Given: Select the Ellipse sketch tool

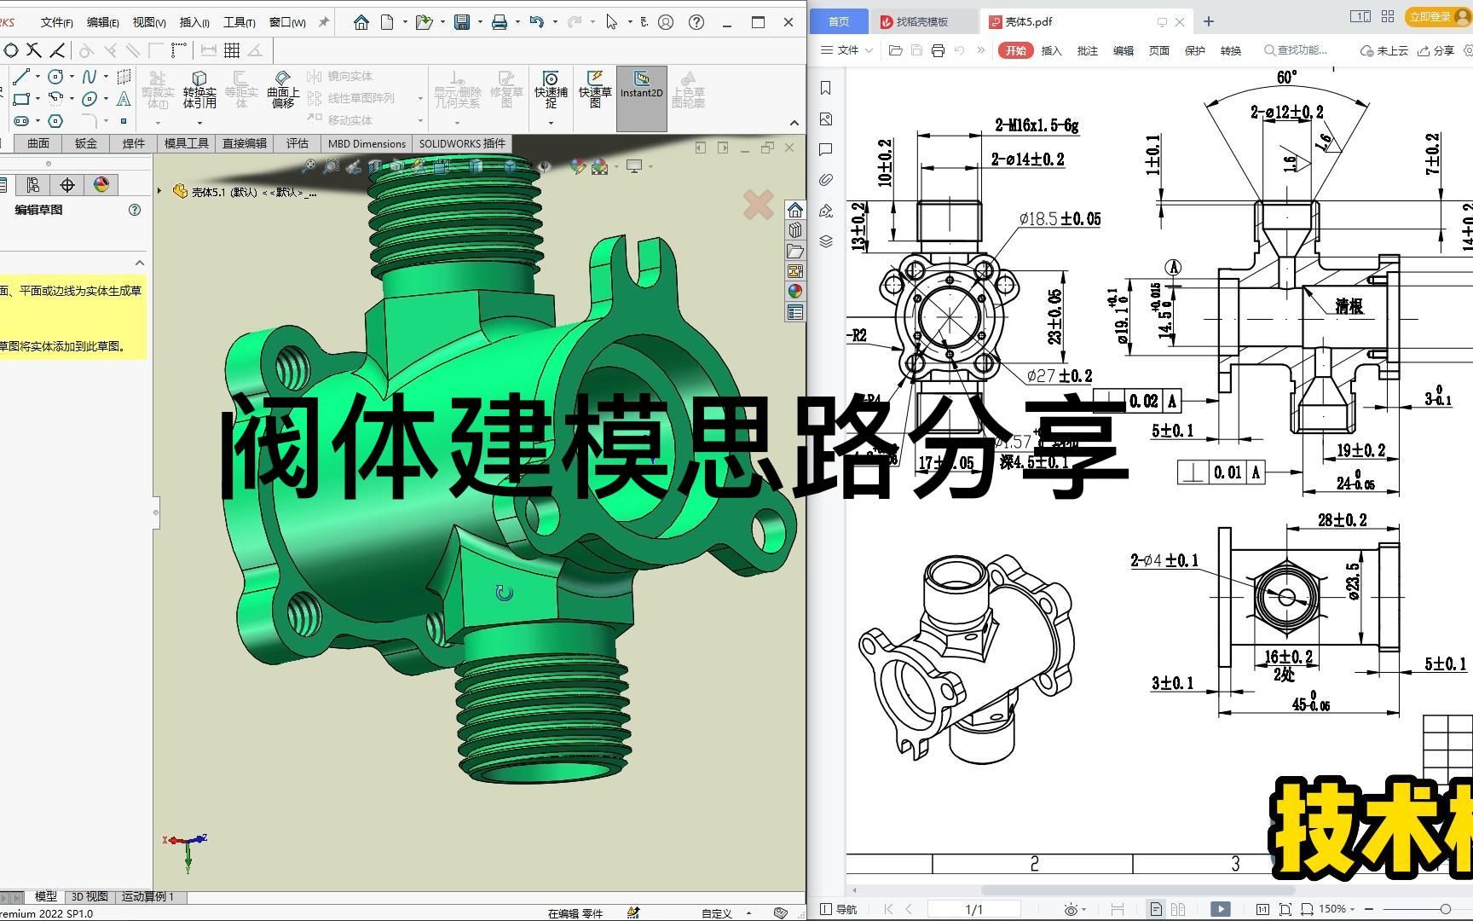Looking at the screenshot, I should tap(90, 99).
